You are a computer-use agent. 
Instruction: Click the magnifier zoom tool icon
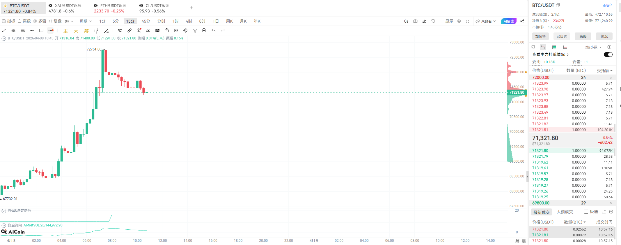click(x=139, y=30)
